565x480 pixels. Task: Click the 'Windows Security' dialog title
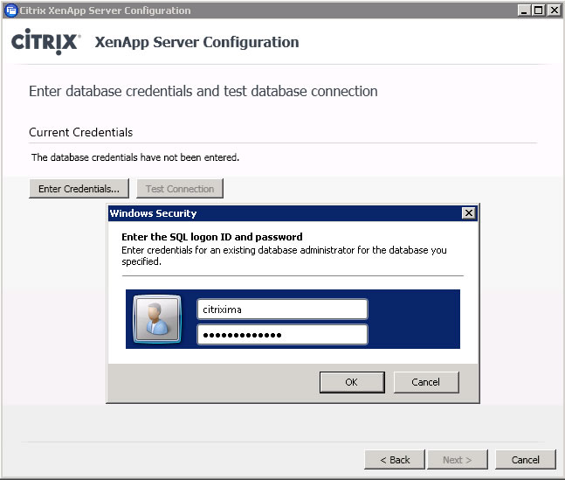153,213
